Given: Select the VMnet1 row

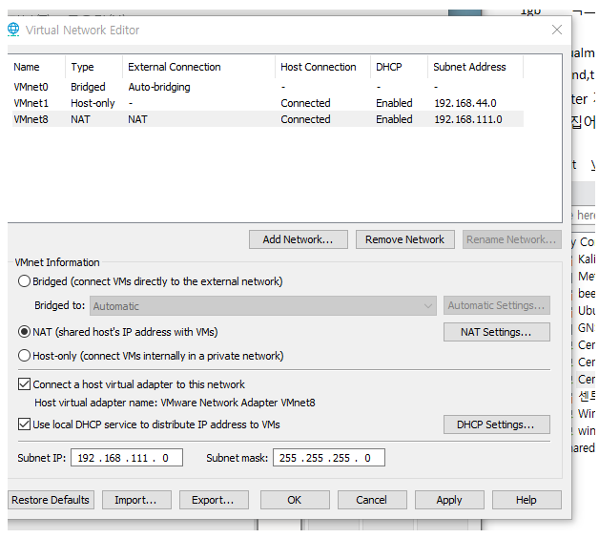Looking at the screenshot, I should coord(268,103).
